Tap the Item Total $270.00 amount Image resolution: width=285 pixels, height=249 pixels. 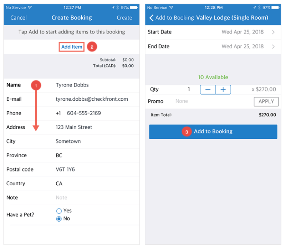pos(268,115)
